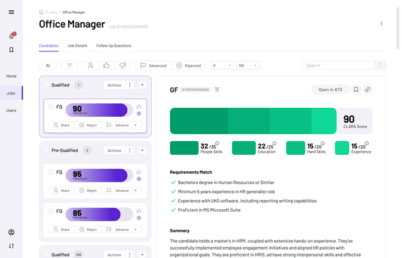Select the checkbox for the score 90 candidate

click(x=51, y=107)
